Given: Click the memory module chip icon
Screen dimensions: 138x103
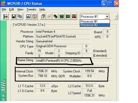Looking at the screenshot, I should tap(55, 17).
